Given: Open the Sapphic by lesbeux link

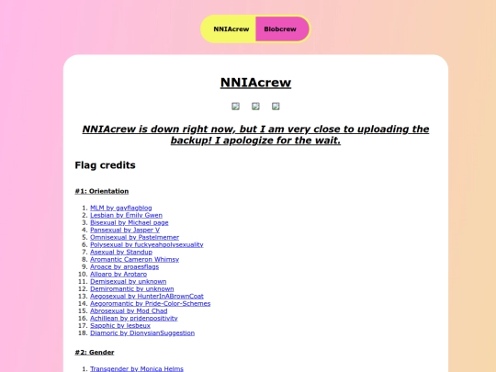Looking at the screenshot, I should pyautogui.click(x=120, y=325).
